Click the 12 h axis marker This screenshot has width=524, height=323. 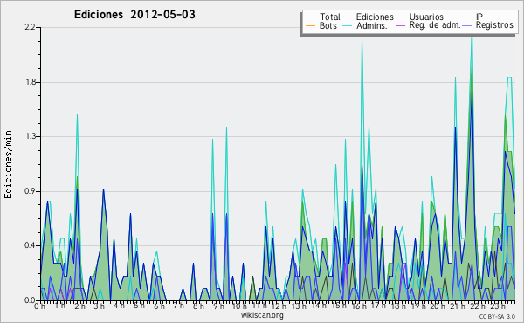279,306
